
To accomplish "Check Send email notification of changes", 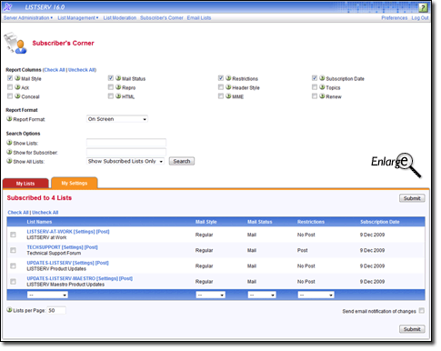I will pyautogui.click(x=422, y=311).
